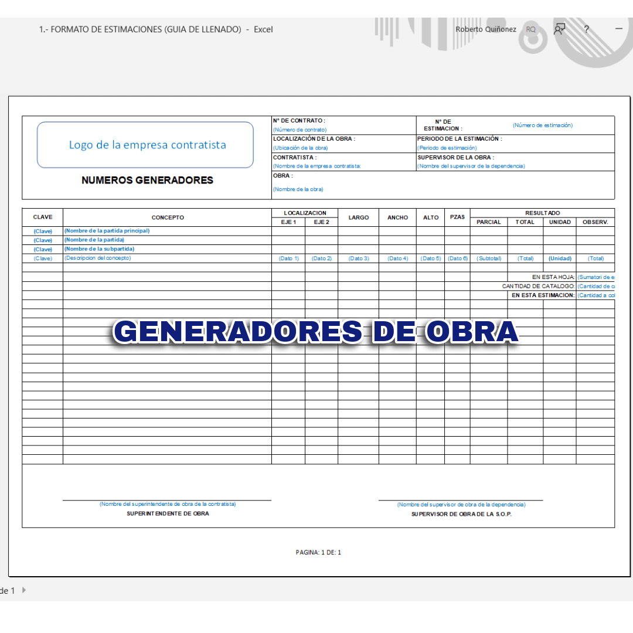This screenshot has height=633, width=633.
Task: Click the Número de contrato placeholder field
Action: pyautogui.click(x=300, y=130)
